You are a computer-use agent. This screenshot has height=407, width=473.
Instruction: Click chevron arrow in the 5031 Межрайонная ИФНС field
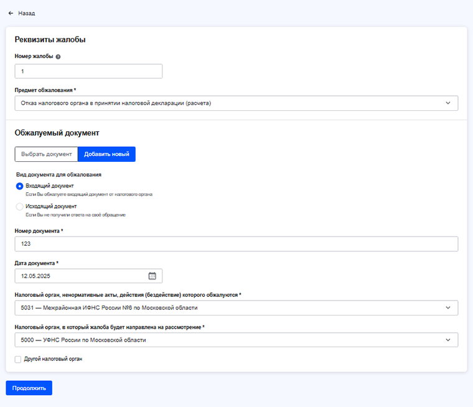(448, 308)
